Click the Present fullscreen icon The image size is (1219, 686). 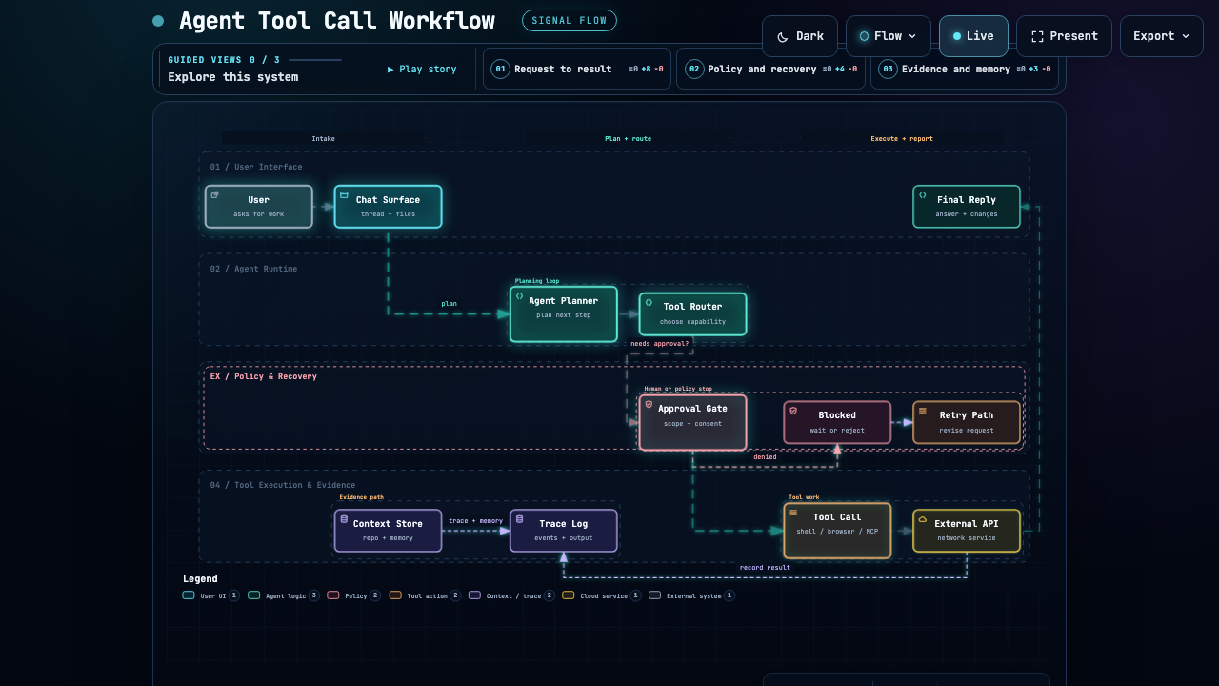tap(1038, 36)
